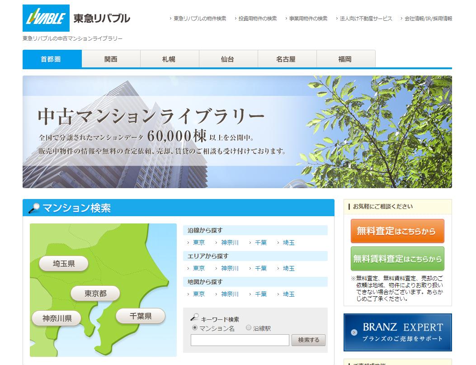This screenshot has width=476, height=365.
Task: Focus the keyword search text field
Action: click(240, 340)
